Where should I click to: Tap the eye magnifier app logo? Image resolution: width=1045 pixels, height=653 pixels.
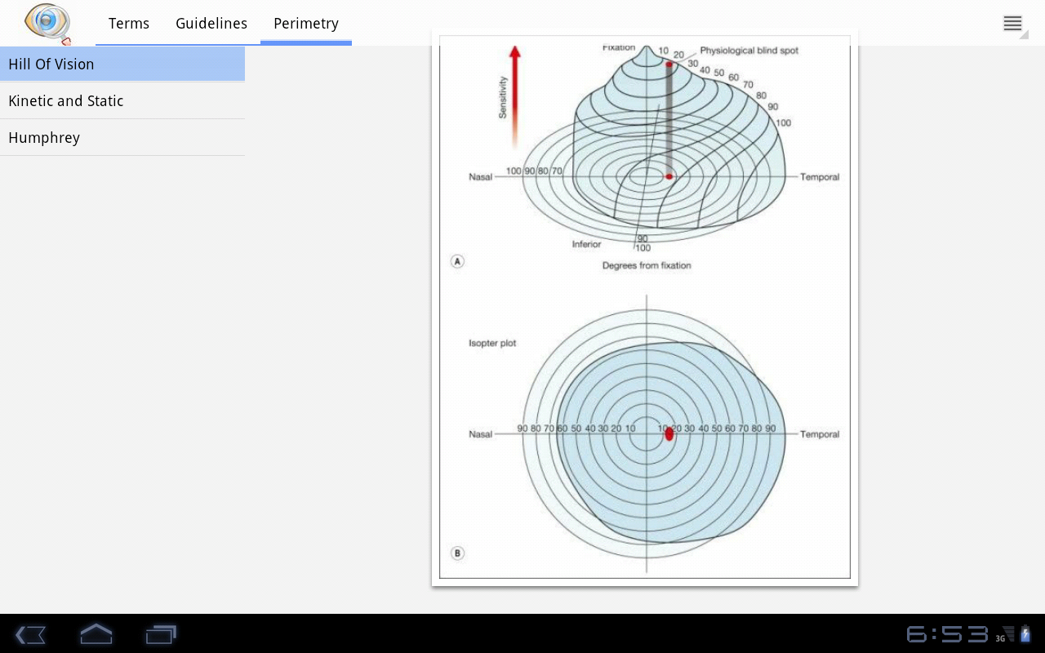(47, 23)
